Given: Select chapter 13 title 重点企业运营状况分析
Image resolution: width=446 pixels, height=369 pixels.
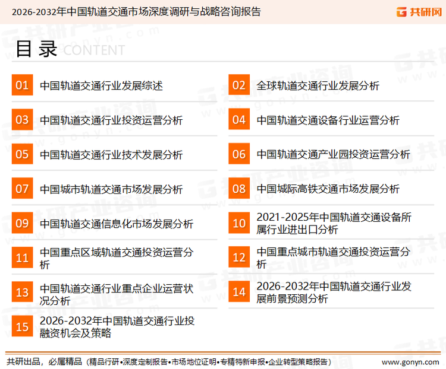Looking at the screenshot, I should click(117, 295).
